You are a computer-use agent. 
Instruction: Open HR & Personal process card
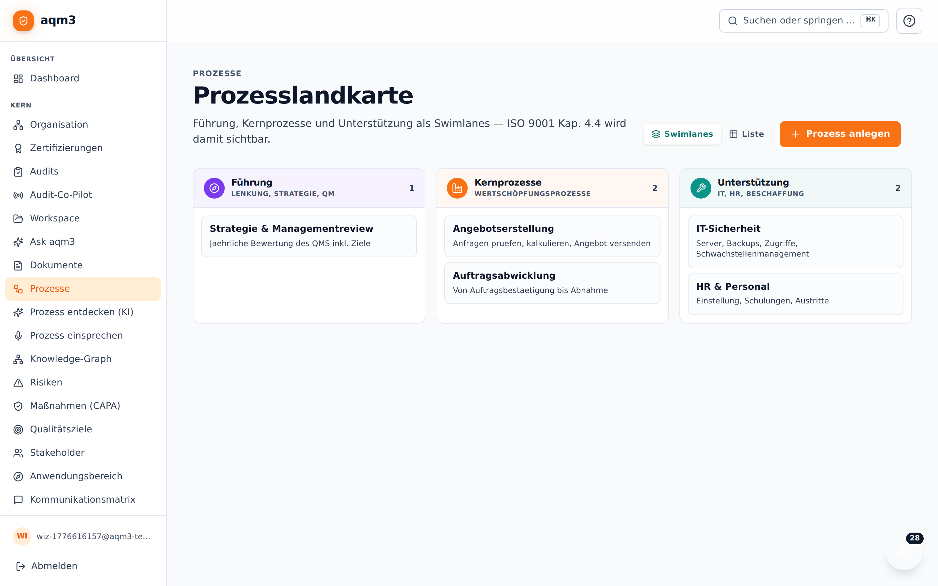tap(795, 294)
